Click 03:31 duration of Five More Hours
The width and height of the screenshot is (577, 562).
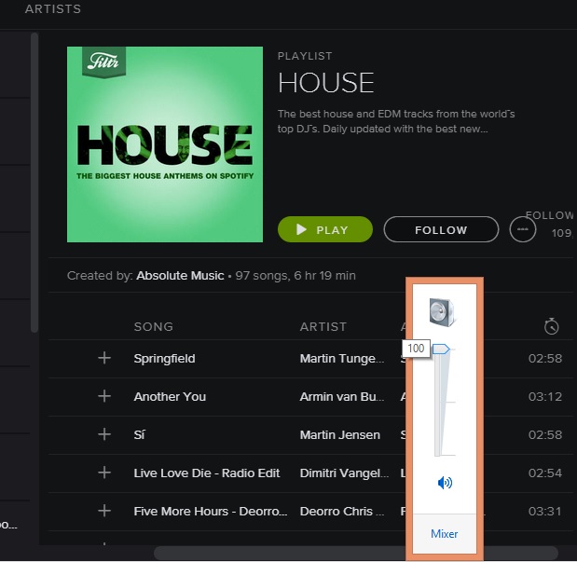545,512
